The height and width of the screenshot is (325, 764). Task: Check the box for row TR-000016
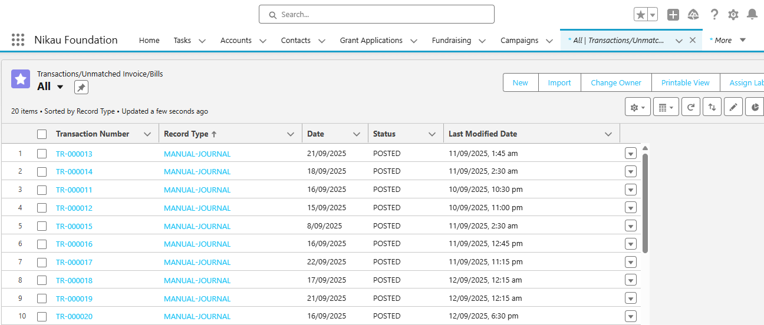pyautogui.click(x=42, y=244)
